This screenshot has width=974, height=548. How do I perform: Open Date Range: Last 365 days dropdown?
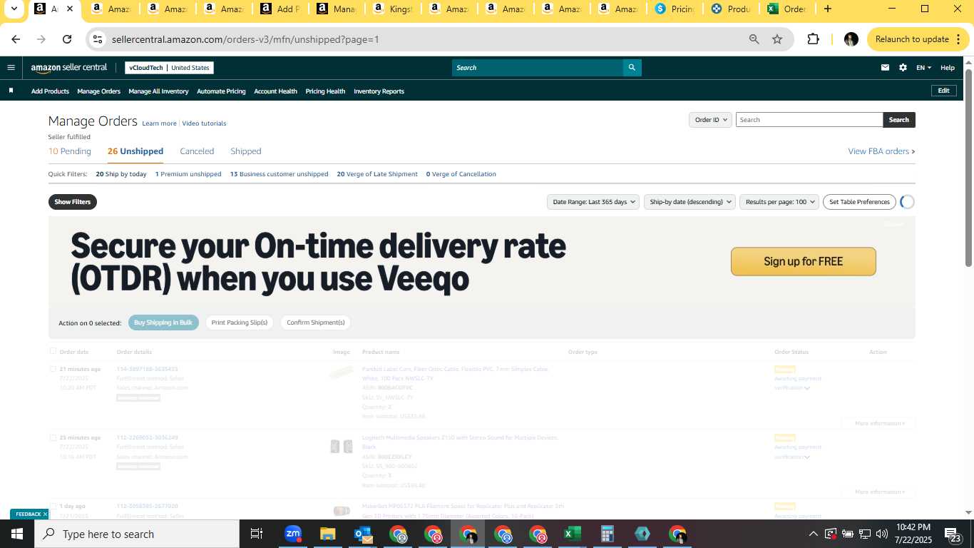[593, 202]
